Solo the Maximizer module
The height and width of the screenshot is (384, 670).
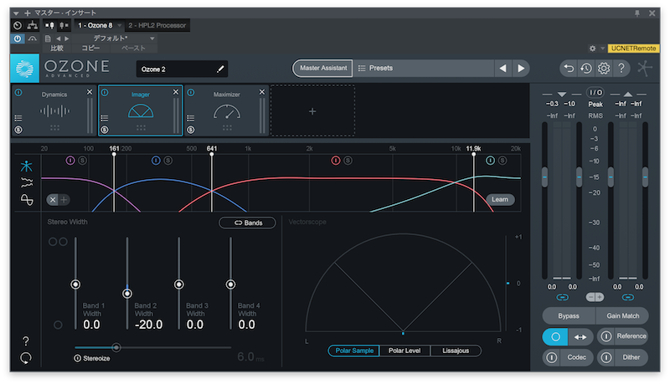191,130
